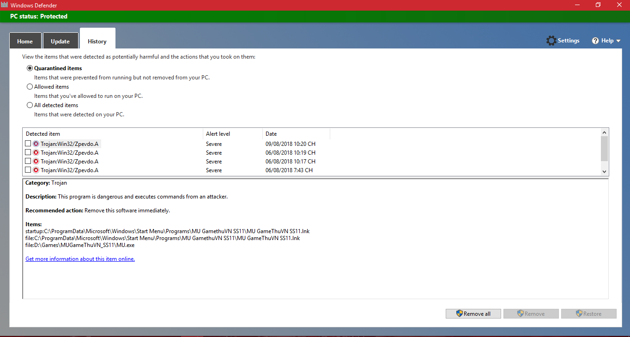The image size is (630, 337).
Task: Click the Restore button
Action: 589,314
